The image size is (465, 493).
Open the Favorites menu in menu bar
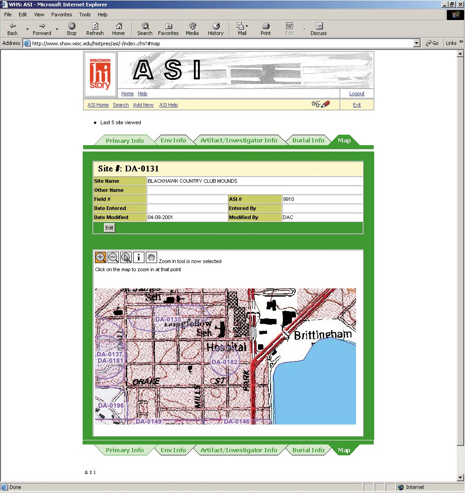(61, 15)
